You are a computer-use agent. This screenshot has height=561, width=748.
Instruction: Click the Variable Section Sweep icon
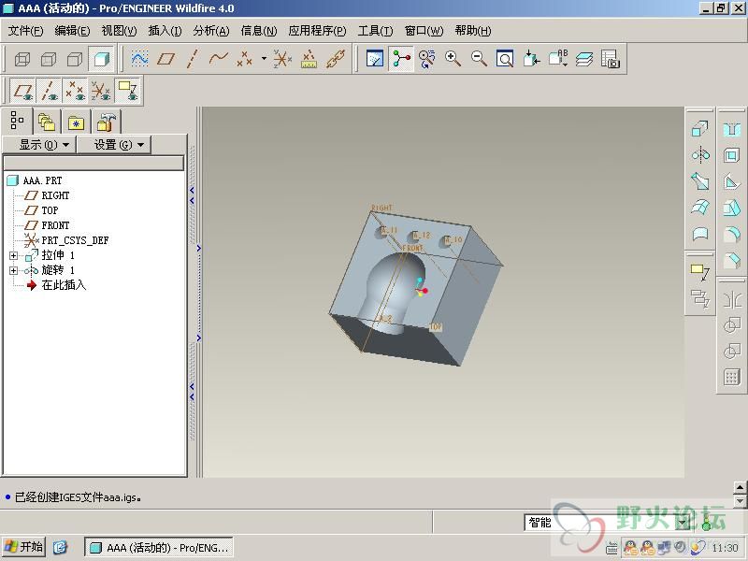[x=700, y=180]
